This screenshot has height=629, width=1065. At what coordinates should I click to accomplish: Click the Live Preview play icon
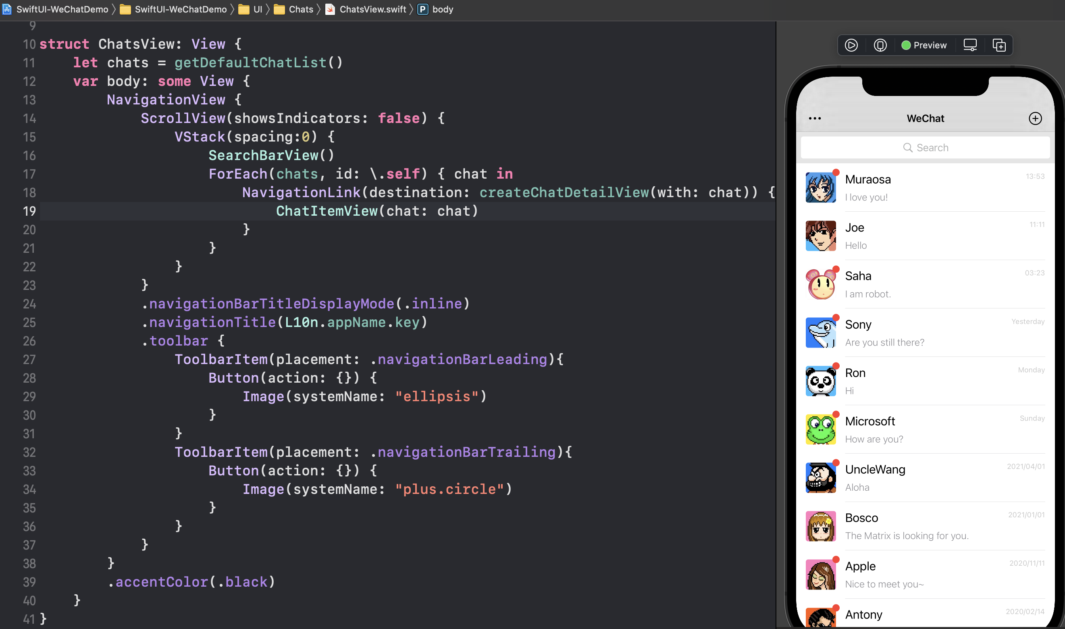pos(851,45)
